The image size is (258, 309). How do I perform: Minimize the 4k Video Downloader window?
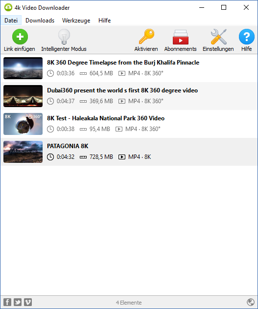202,7
